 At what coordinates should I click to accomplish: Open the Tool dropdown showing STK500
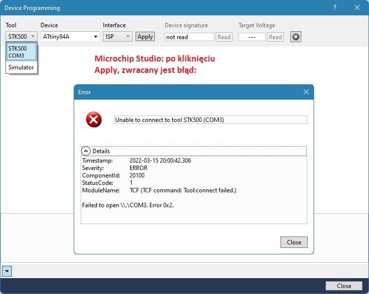(x=21, y=37)
